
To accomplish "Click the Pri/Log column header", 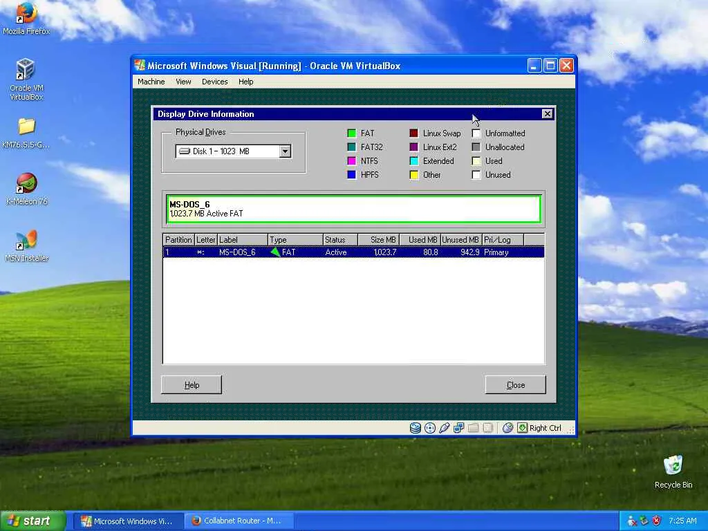I will pyautogui.click(x=503, y=240).
